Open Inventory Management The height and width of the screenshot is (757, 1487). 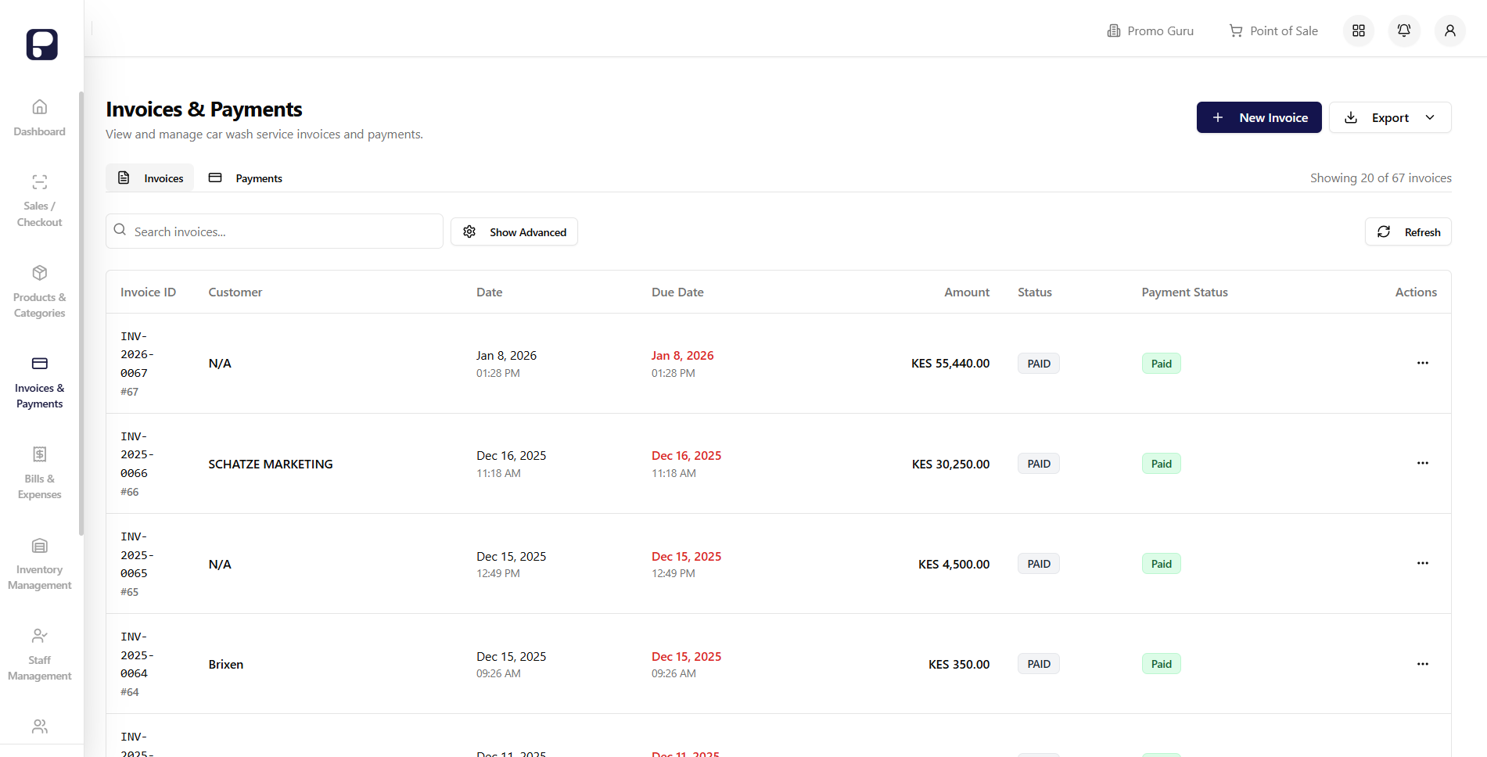pyautogui.click(x=39, y=563)
